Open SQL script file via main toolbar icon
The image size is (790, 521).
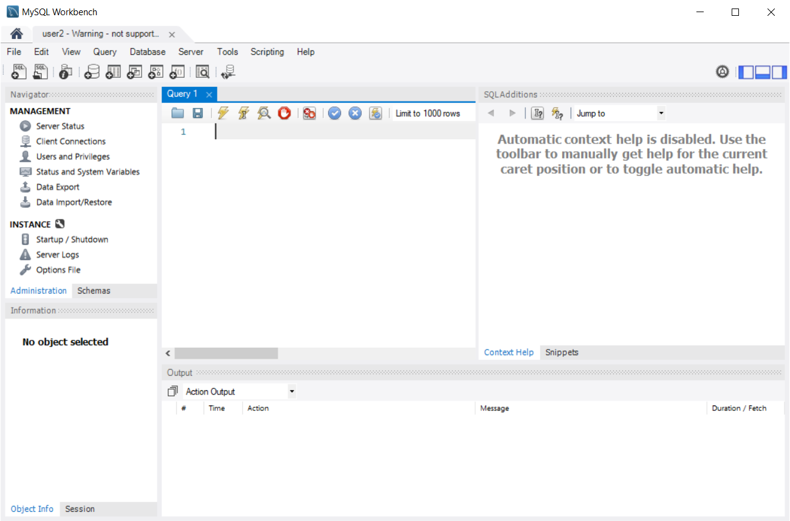[x=40, y=72]
